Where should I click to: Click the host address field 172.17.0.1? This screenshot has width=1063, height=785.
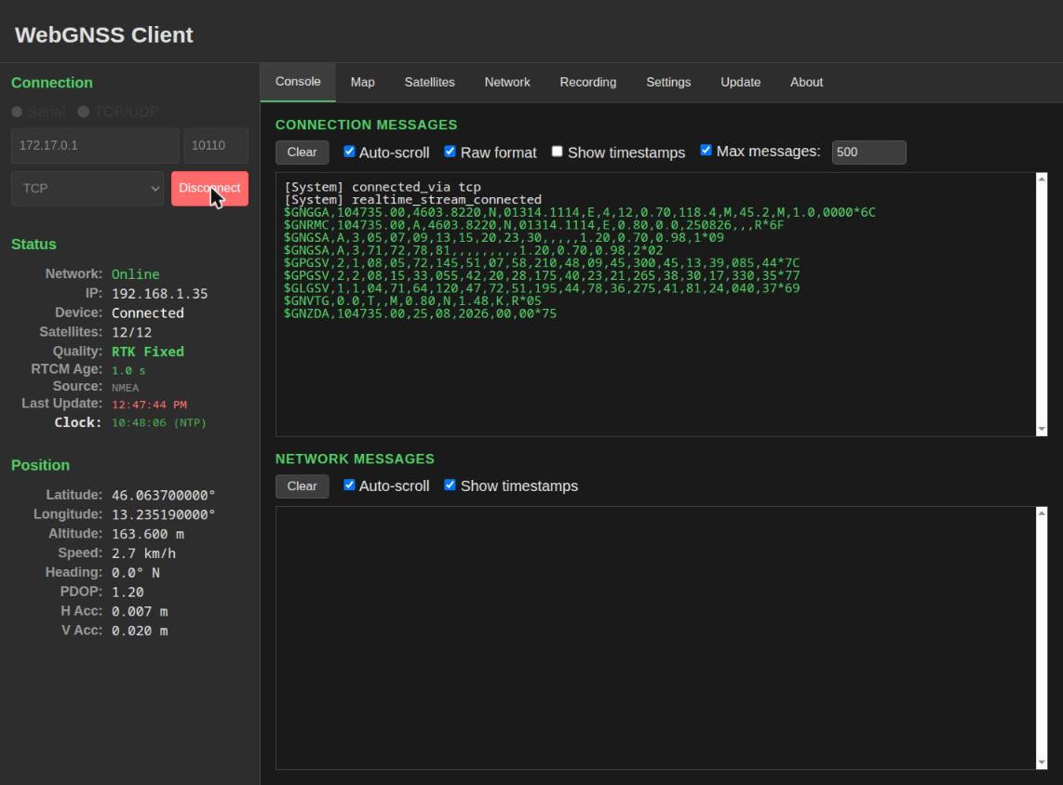(95, 146)
